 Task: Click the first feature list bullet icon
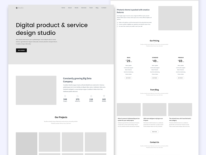click(x=118, y=22)
